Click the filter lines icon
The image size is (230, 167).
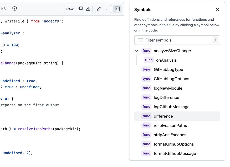[x=140, y=40]
